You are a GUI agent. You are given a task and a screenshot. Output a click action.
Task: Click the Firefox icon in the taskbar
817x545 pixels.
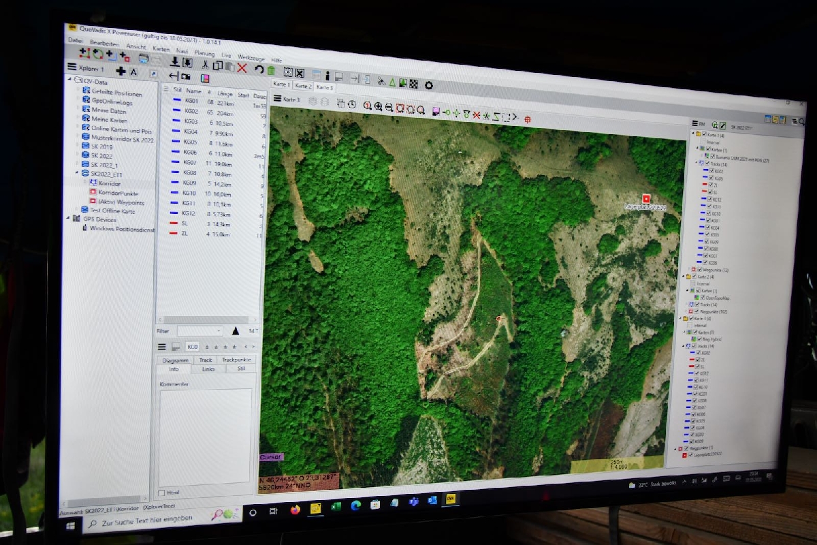295,510
